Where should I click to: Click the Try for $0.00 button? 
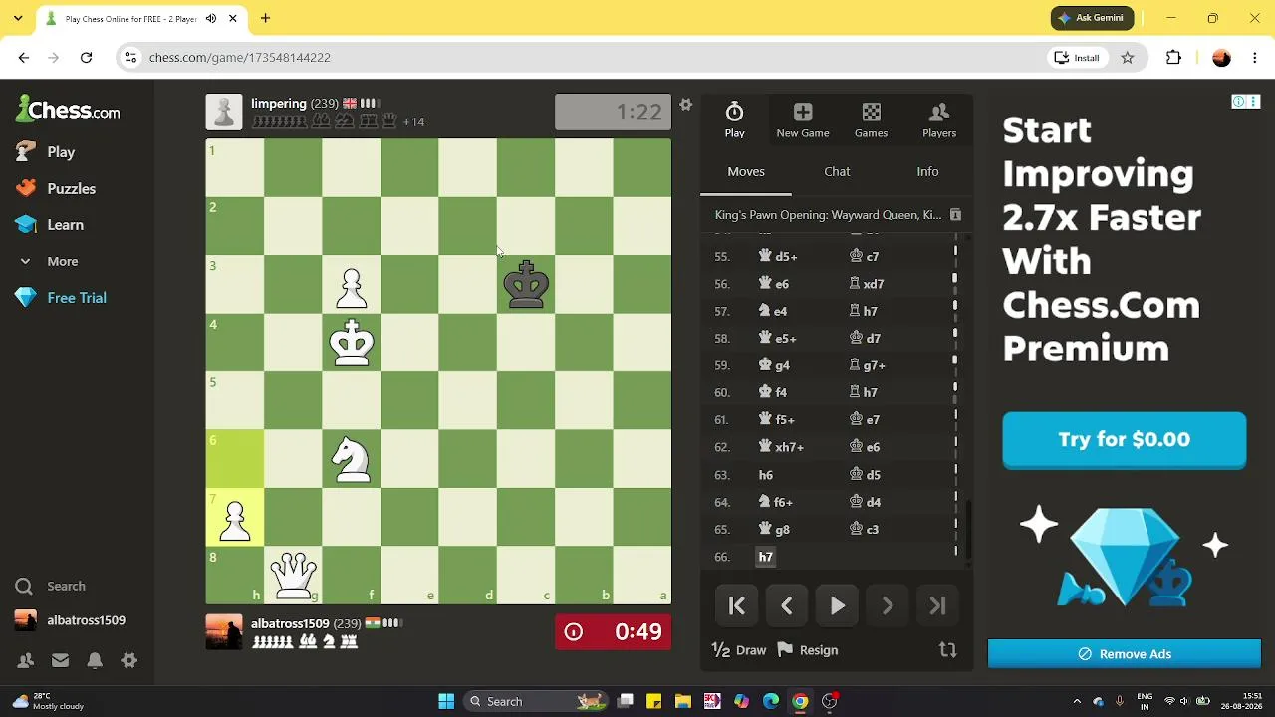tap(1124, 439)
